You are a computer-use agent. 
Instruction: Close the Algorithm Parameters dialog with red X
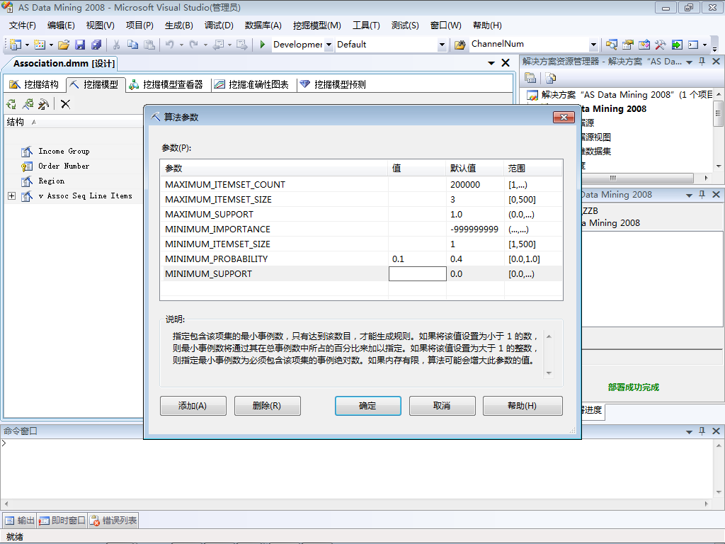pyautogui.click(x=564, y=117)
